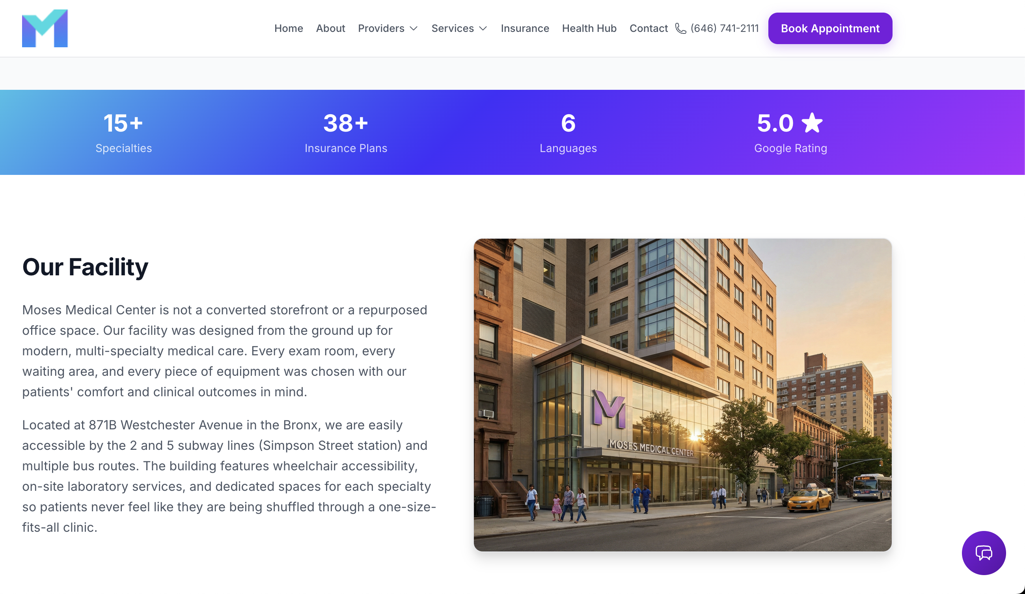The image size is (1025, 594).
Task: Open the chat bubble widget
Action: [x=983, y=553]
